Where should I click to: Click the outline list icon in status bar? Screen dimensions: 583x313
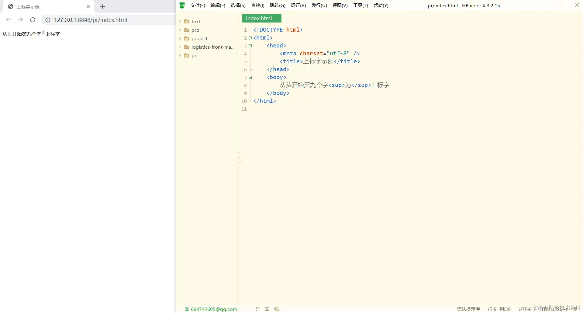[258, 309]
